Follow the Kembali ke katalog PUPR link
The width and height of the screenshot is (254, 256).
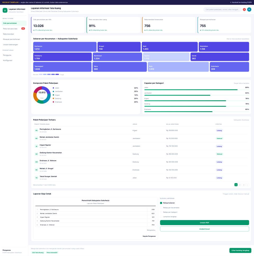pyautogui.click(x=241, y=2)
